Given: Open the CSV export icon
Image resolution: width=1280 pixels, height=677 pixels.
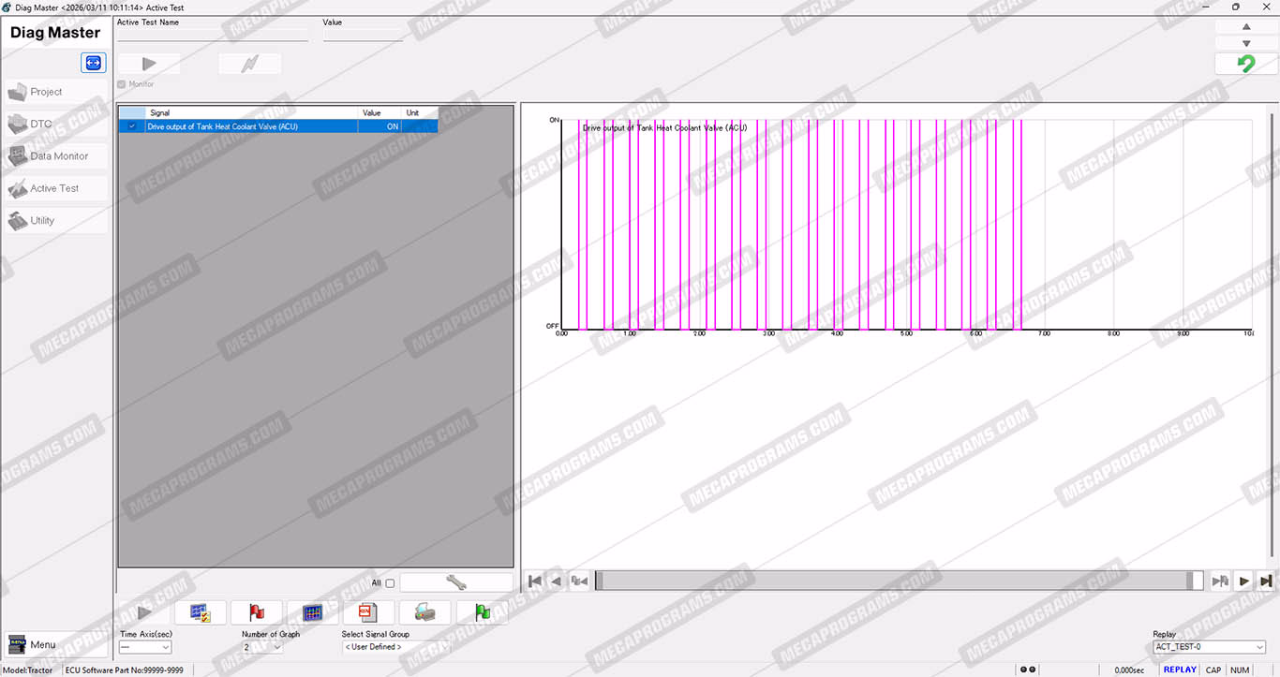Looking at the screenshot, I should point(368,612).
